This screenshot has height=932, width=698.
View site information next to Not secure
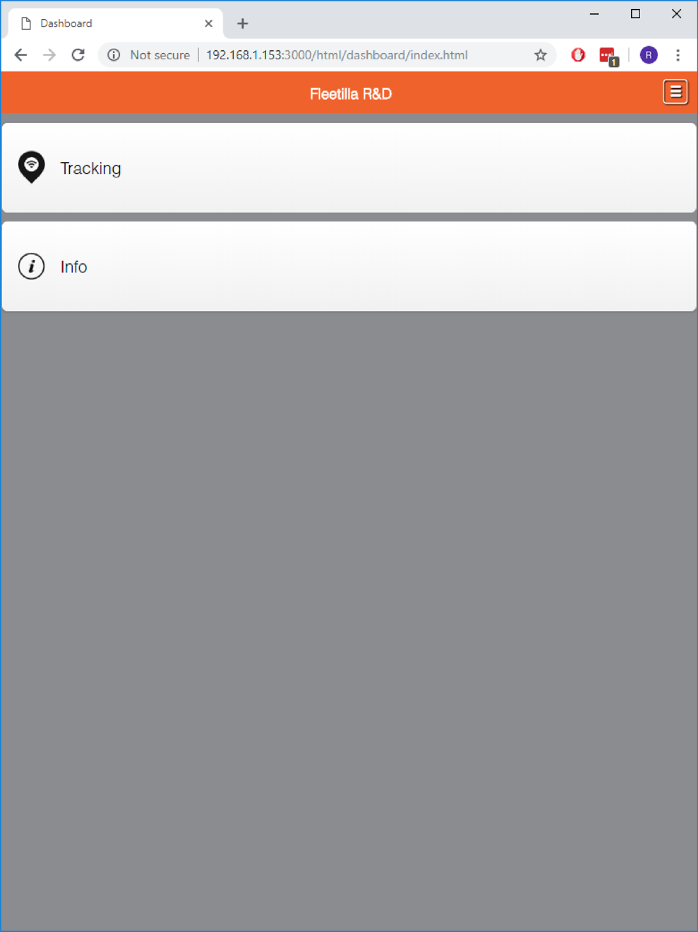(114, 54)
